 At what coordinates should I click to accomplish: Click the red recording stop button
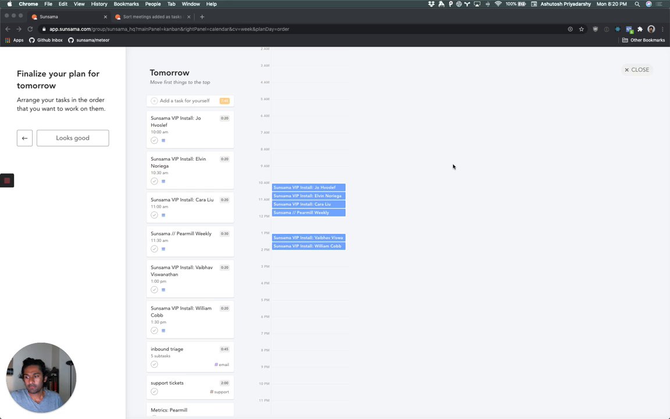(x=7, y=180)
